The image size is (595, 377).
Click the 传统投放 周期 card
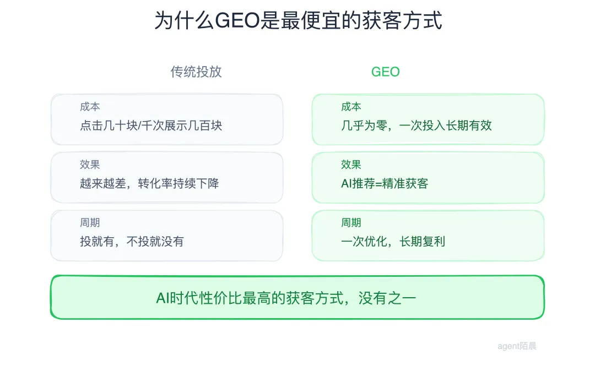167,236
